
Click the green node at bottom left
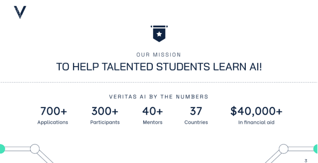pos(2,149)
